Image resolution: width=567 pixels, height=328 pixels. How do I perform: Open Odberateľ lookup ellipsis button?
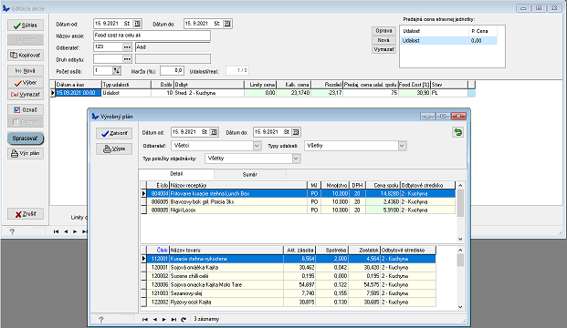(x=127, y=47)
